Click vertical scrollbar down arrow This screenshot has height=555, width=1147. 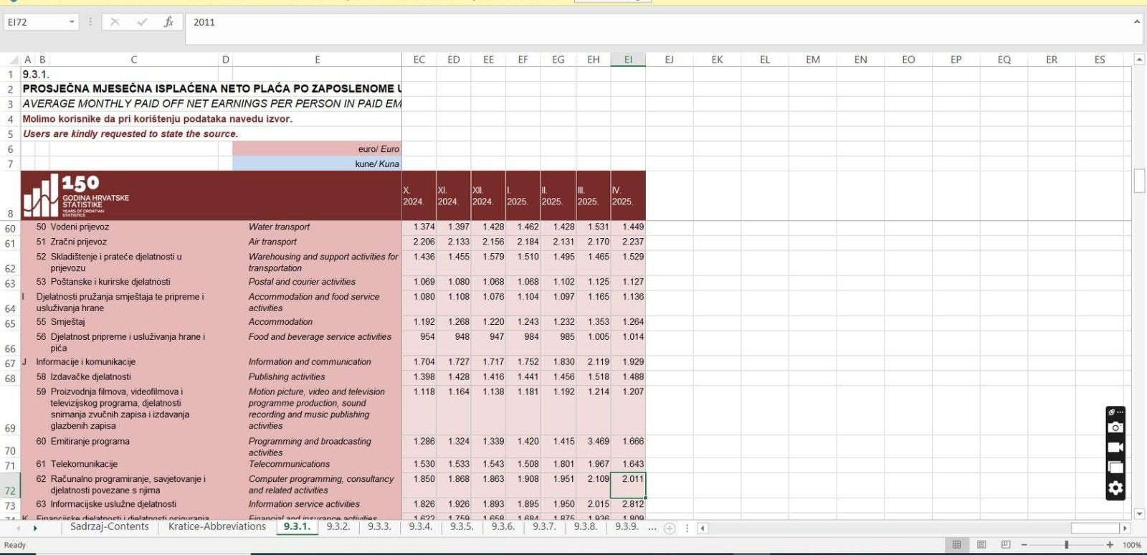tap(1139, 513)
